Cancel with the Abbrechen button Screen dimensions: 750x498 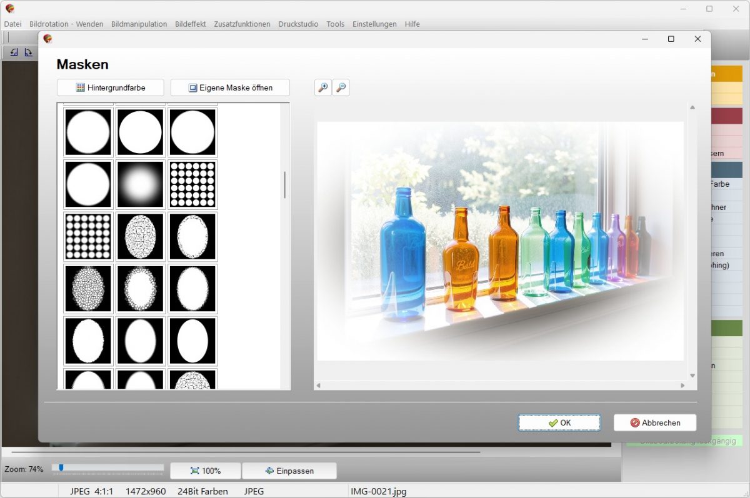coord(654,423)
